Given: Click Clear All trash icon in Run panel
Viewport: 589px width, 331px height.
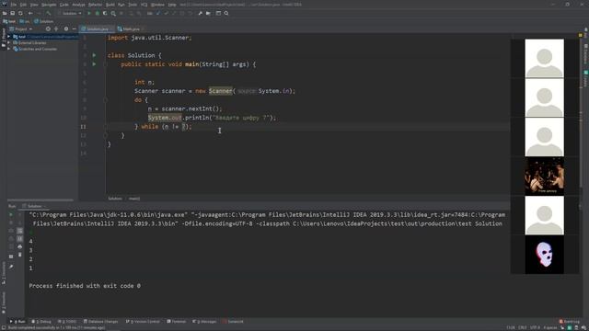Looking at the screenshot, I should coord(19,255).
